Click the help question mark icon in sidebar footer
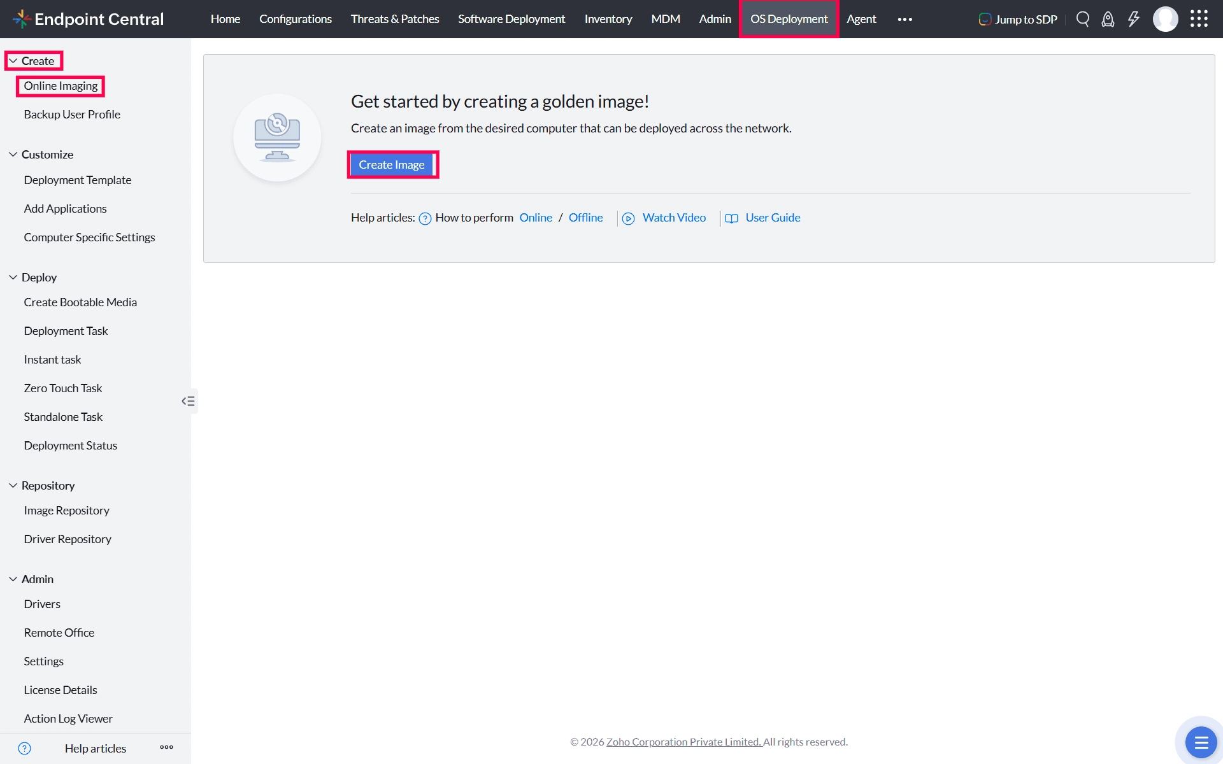Viewport: 1223px width, 764px height. coord(24,748)
